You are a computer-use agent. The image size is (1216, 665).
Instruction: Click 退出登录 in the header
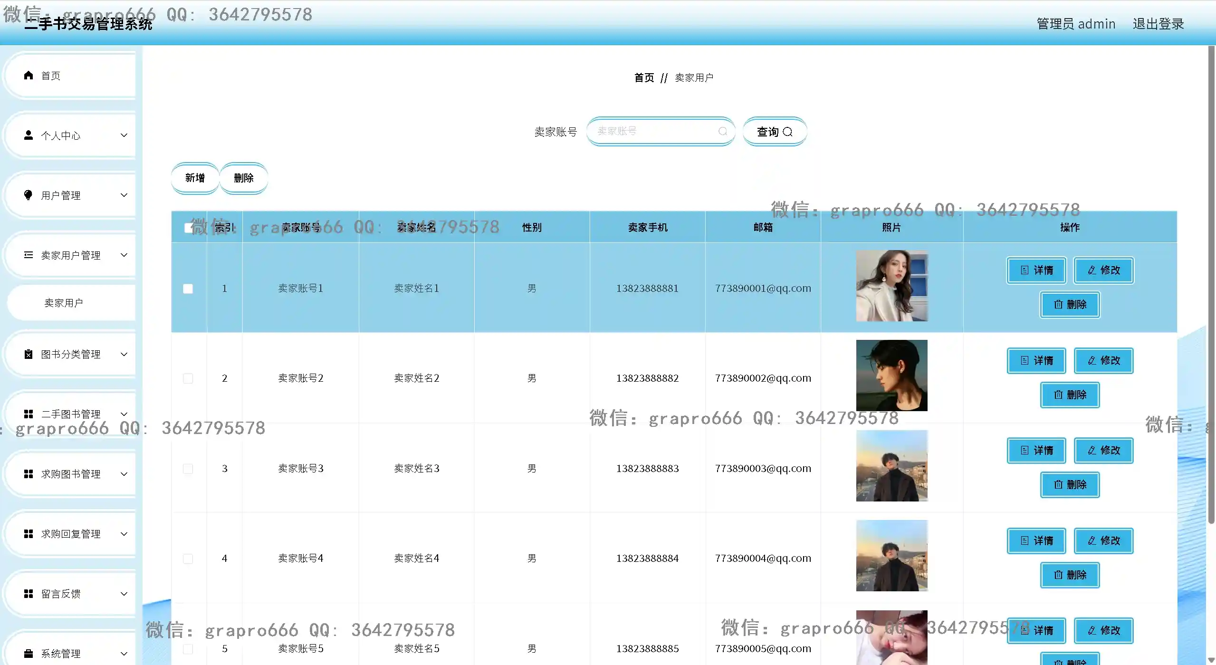click(1158, 24)
